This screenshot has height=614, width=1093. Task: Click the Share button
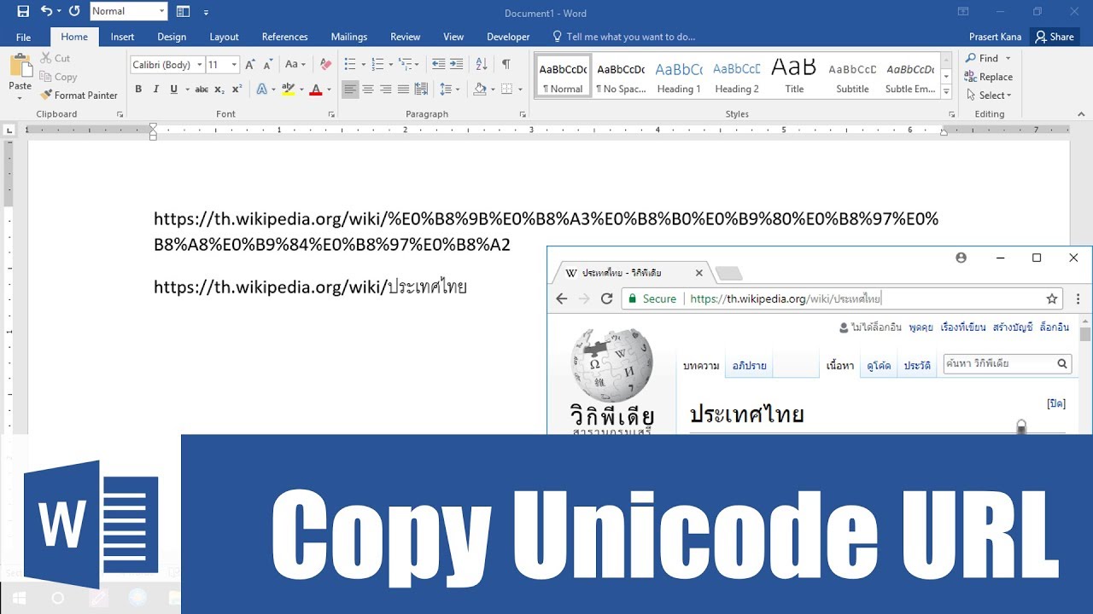pyautogui.click(x=1055, y=37)
